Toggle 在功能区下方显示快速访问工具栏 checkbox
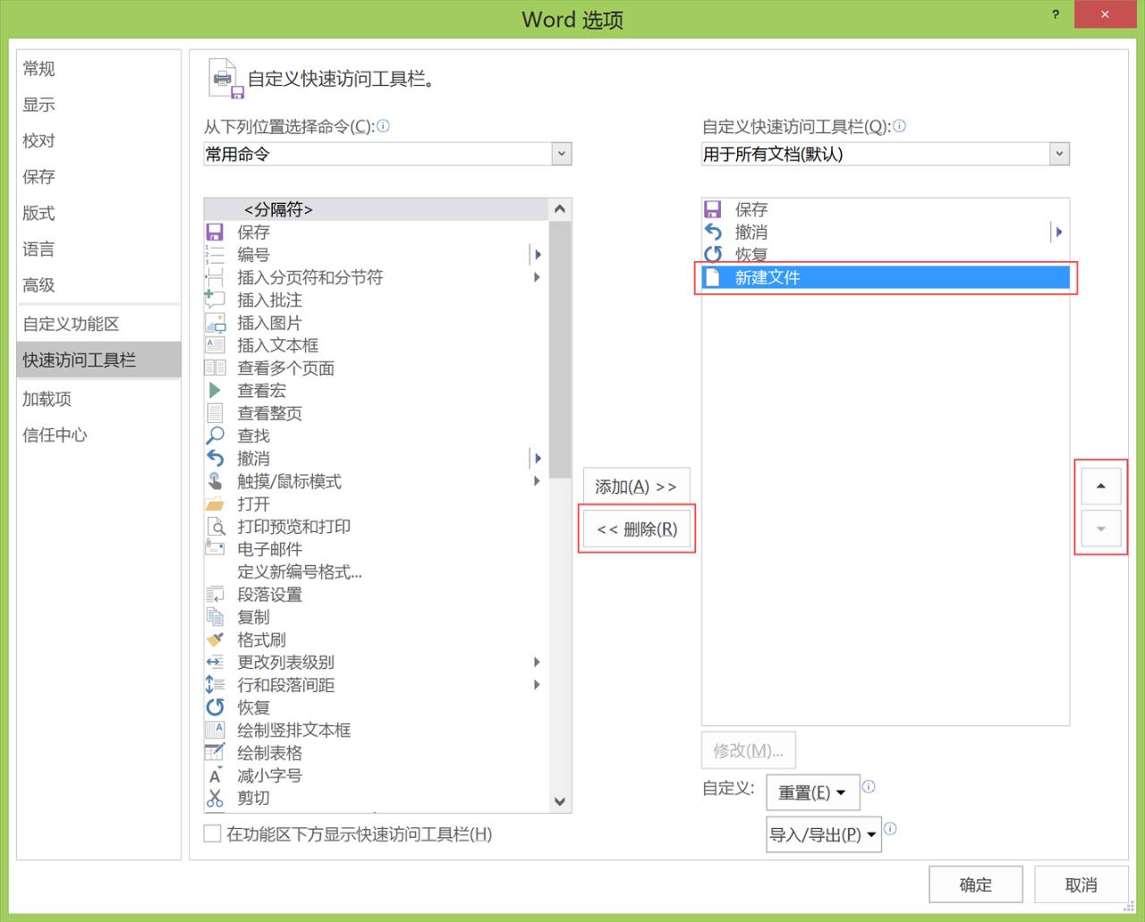Viewport: 1145px width, 922px height. click(212, 833)
